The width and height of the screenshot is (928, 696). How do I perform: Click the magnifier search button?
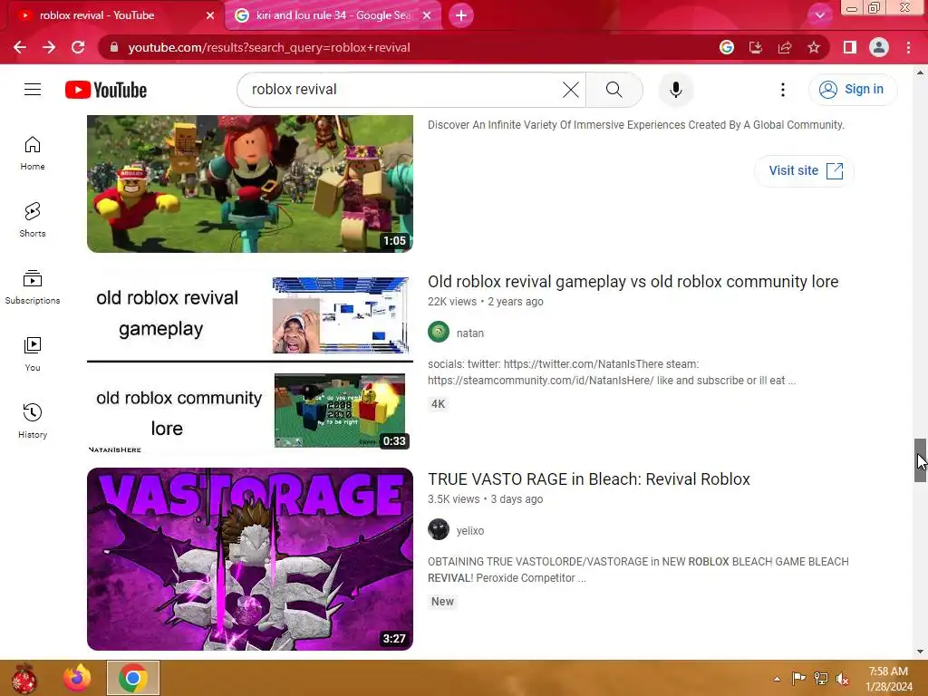(614, 90)
